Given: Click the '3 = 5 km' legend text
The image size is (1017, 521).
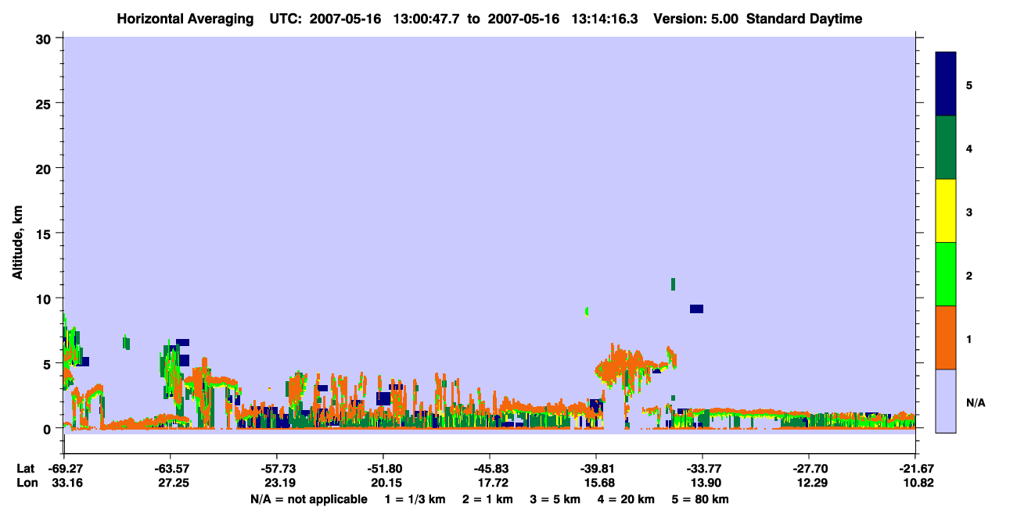Looking at the screenshot, I should click(555, 499).
